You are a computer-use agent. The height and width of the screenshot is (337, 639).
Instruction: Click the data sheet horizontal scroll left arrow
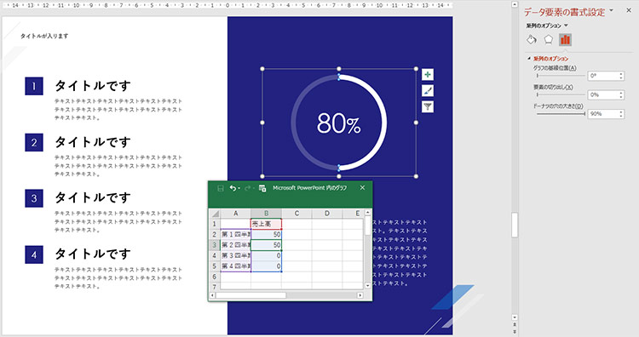(212, 295)
